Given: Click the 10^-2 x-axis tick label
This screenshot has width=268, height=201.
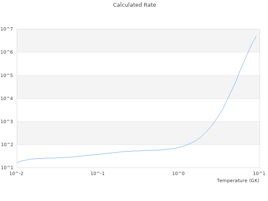Looking at the screenshot, I should pos(17,173).
